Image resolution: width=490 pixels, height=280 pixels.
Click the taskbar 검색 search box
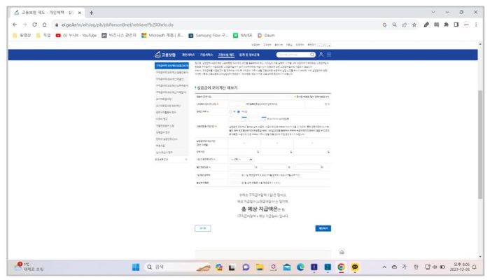pos(176,267)
